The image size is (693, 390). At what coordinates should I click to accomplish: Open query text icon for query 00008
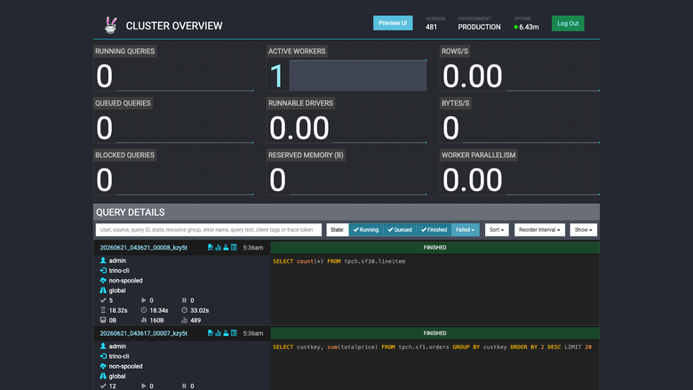pyautogui.click(x=211, y=247)
